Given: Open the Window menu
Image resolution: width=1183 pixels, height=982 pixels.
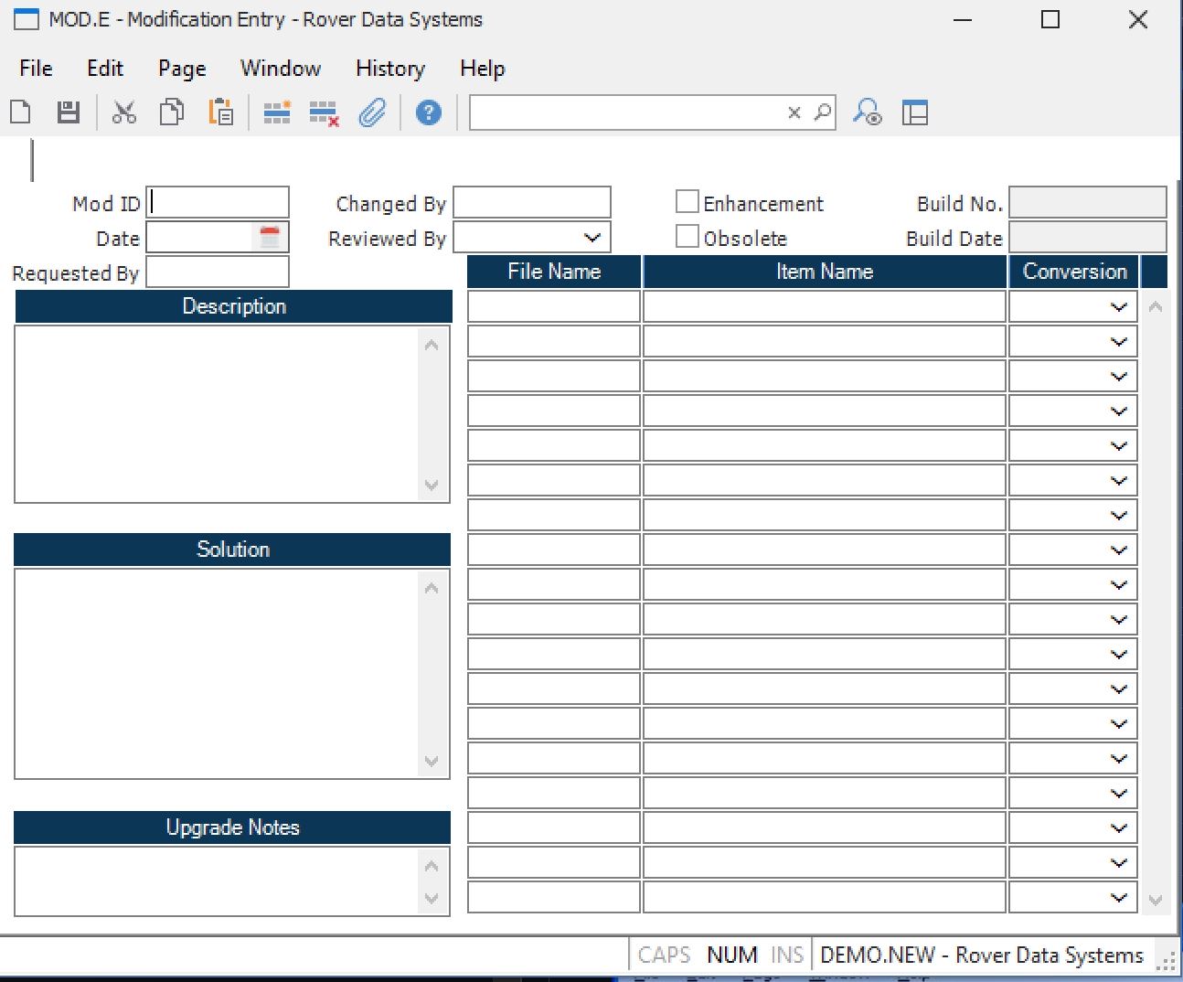Looking at the screenshot, I should tap(281, 69).
